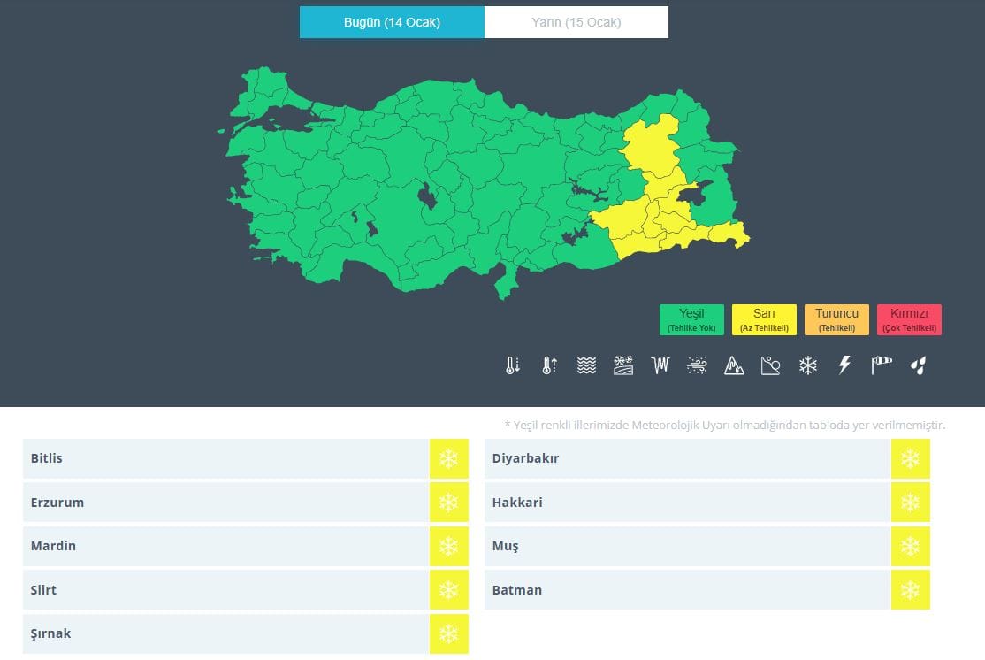Select the Bugün (14 Ocak) tab
Screen dimensions: 985x660
coord(392,22)
